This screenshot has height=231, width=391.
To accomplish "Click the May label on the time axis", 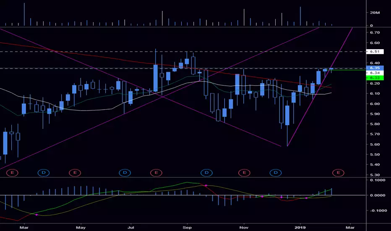I will [x=81, y=228].
